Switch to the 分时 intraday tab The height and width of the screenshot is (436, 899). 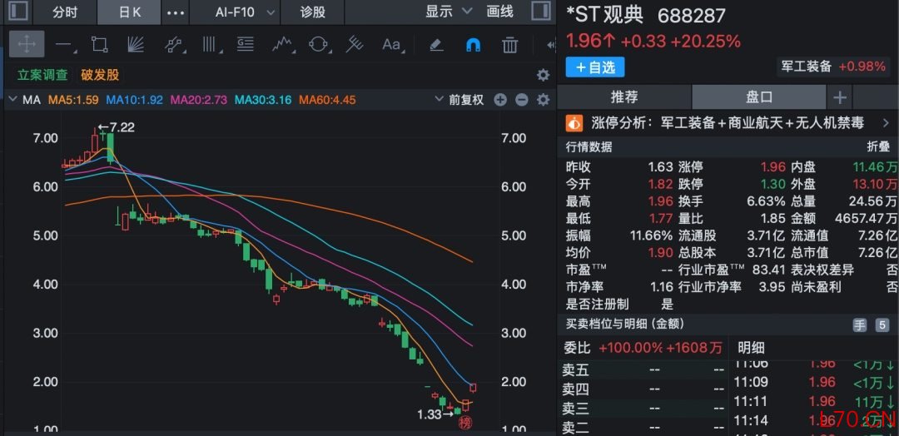click(x=64, y=12)
